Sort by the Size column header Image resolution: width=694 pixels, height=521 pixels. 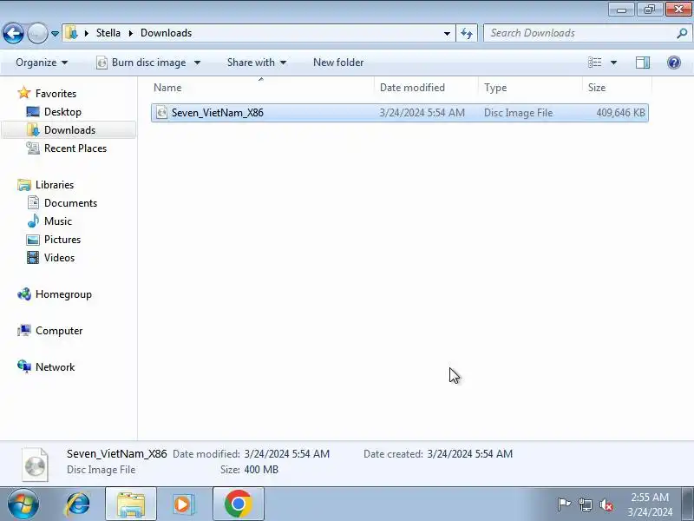coord(618,88)
